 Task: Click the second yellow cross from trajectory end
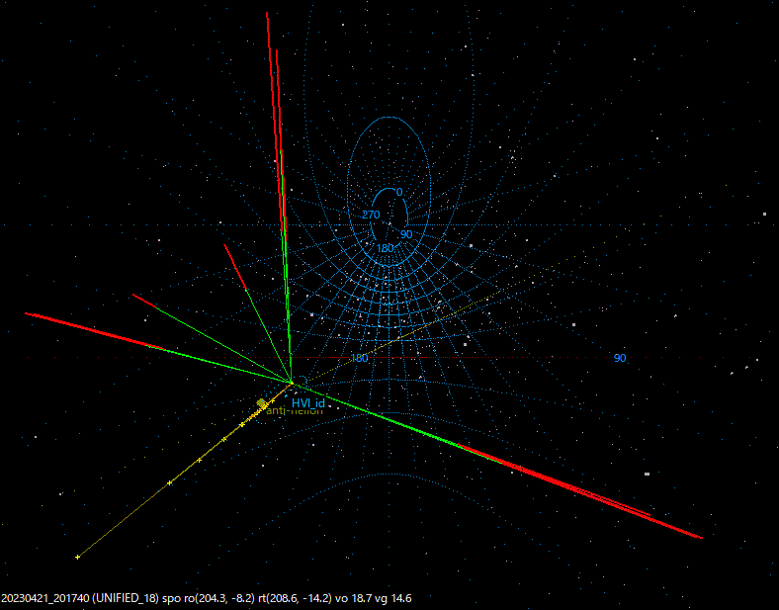click(169, 482)
